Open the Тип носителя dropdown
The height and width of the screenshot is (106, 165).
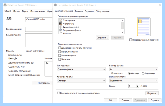pos(81,69)
